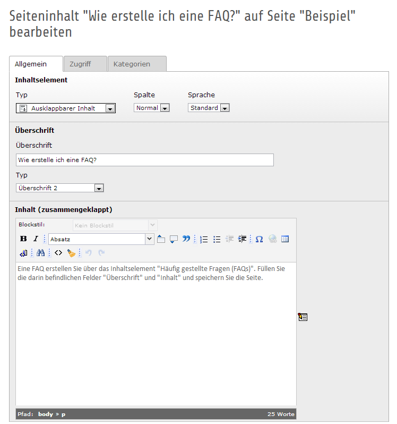This screenshot has width=397, height=424.
Task: Open the Omega special character picker
Action: 259,239
